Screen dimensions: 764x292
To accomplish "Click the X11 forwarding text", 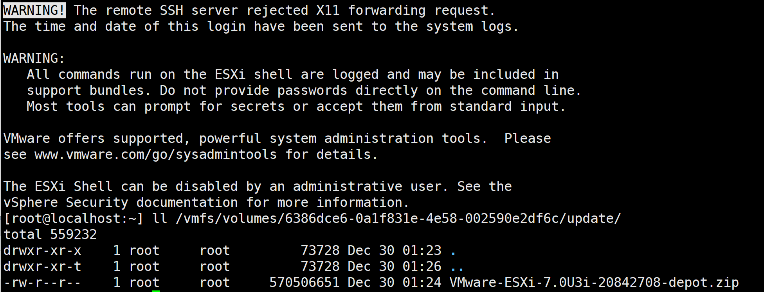I will (371, 10).
